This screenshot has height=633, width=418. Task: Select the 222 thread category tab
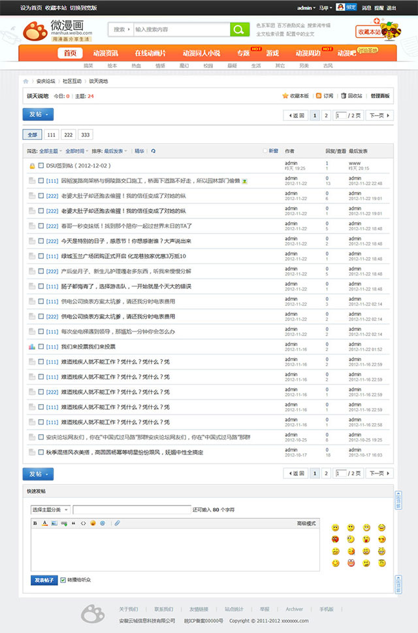click(68, 135)
